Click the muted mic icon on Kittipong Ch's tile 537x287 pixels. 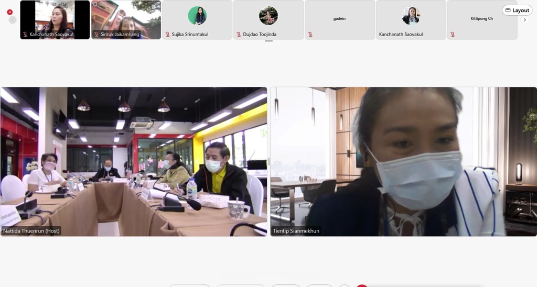click(452, 35)
